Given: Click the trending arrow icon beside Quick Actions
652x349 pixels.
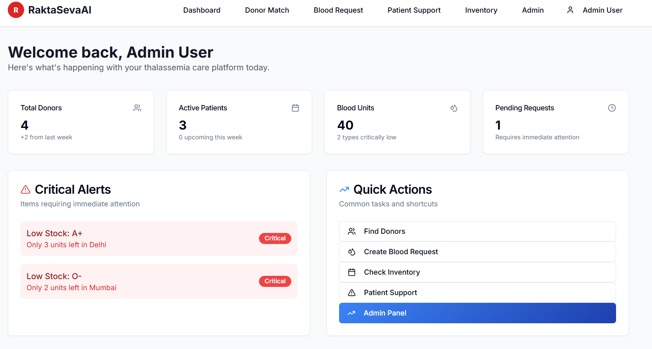Looking at the screenshot, I should pos(344,190).
